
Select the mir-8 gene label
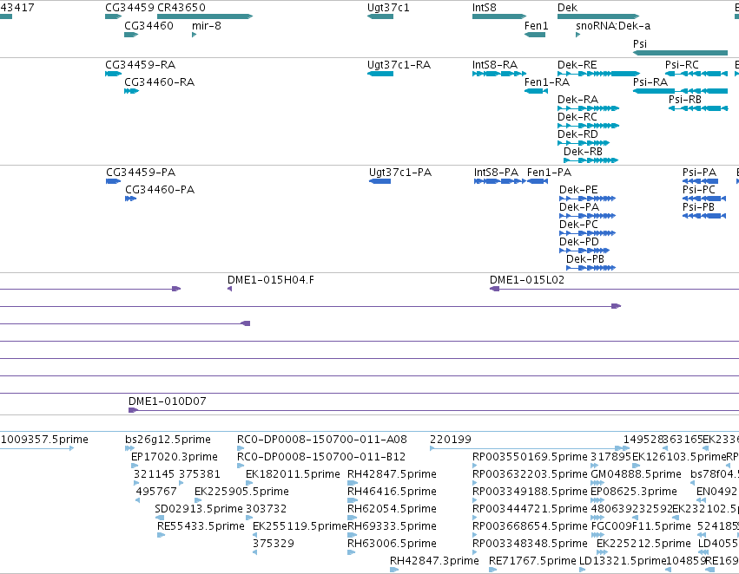207,26
